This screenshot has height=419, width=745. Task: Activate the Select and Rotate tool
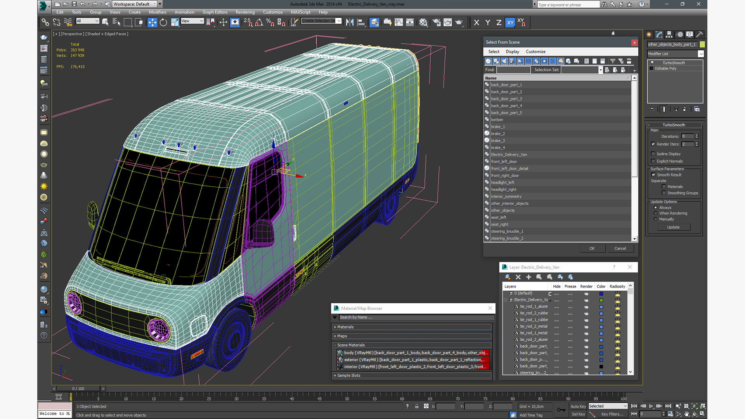[x=163, y=23]
